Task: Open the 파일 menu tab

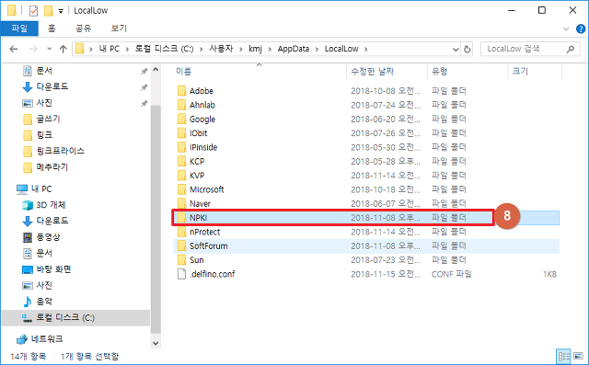Action: (x=19, y=29)
